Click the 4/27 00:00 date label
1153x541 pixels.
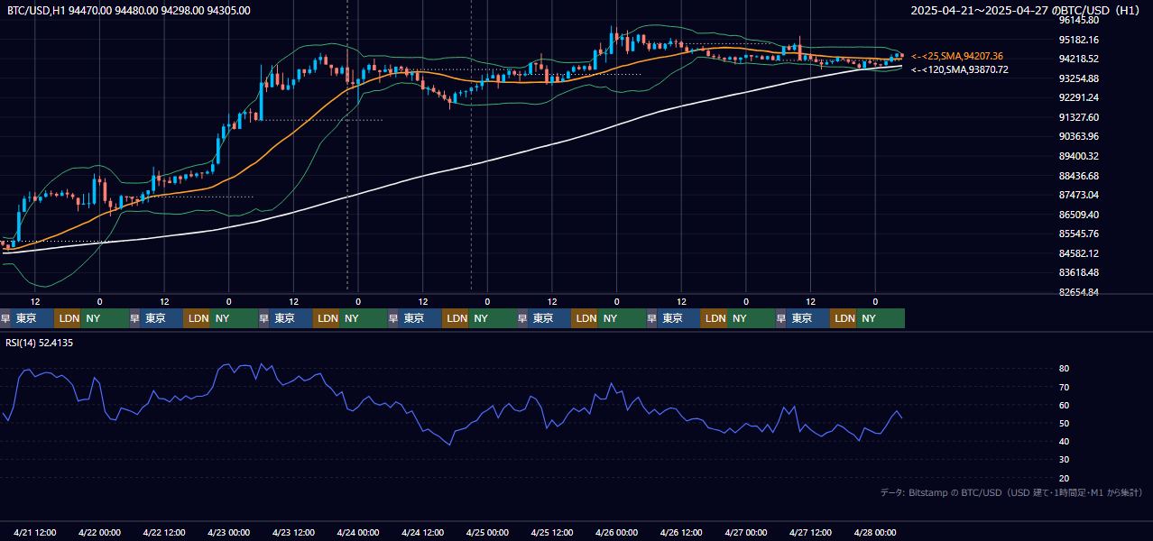tap(746, 532)
